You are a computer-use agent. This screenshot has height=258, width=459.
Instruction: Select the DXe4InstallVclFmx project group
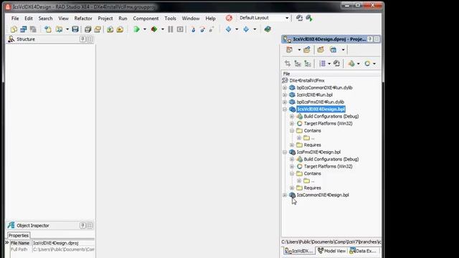coord(307,80)
